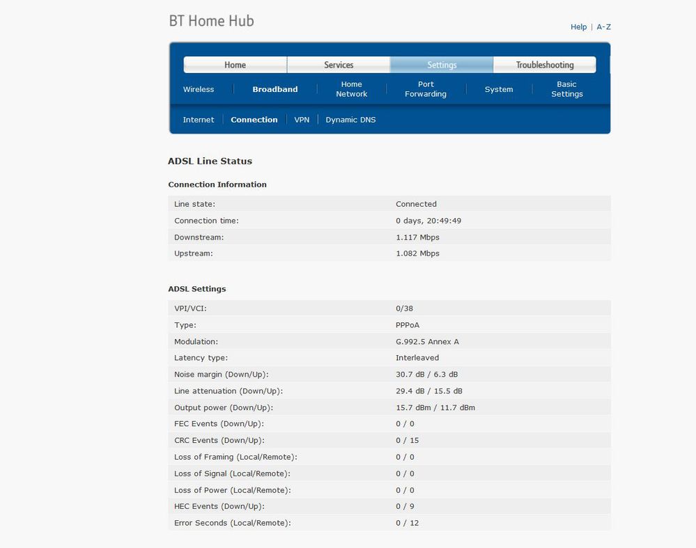Click the Connection time: label
The width and height of the screenshot is (696, 548).
206,221
